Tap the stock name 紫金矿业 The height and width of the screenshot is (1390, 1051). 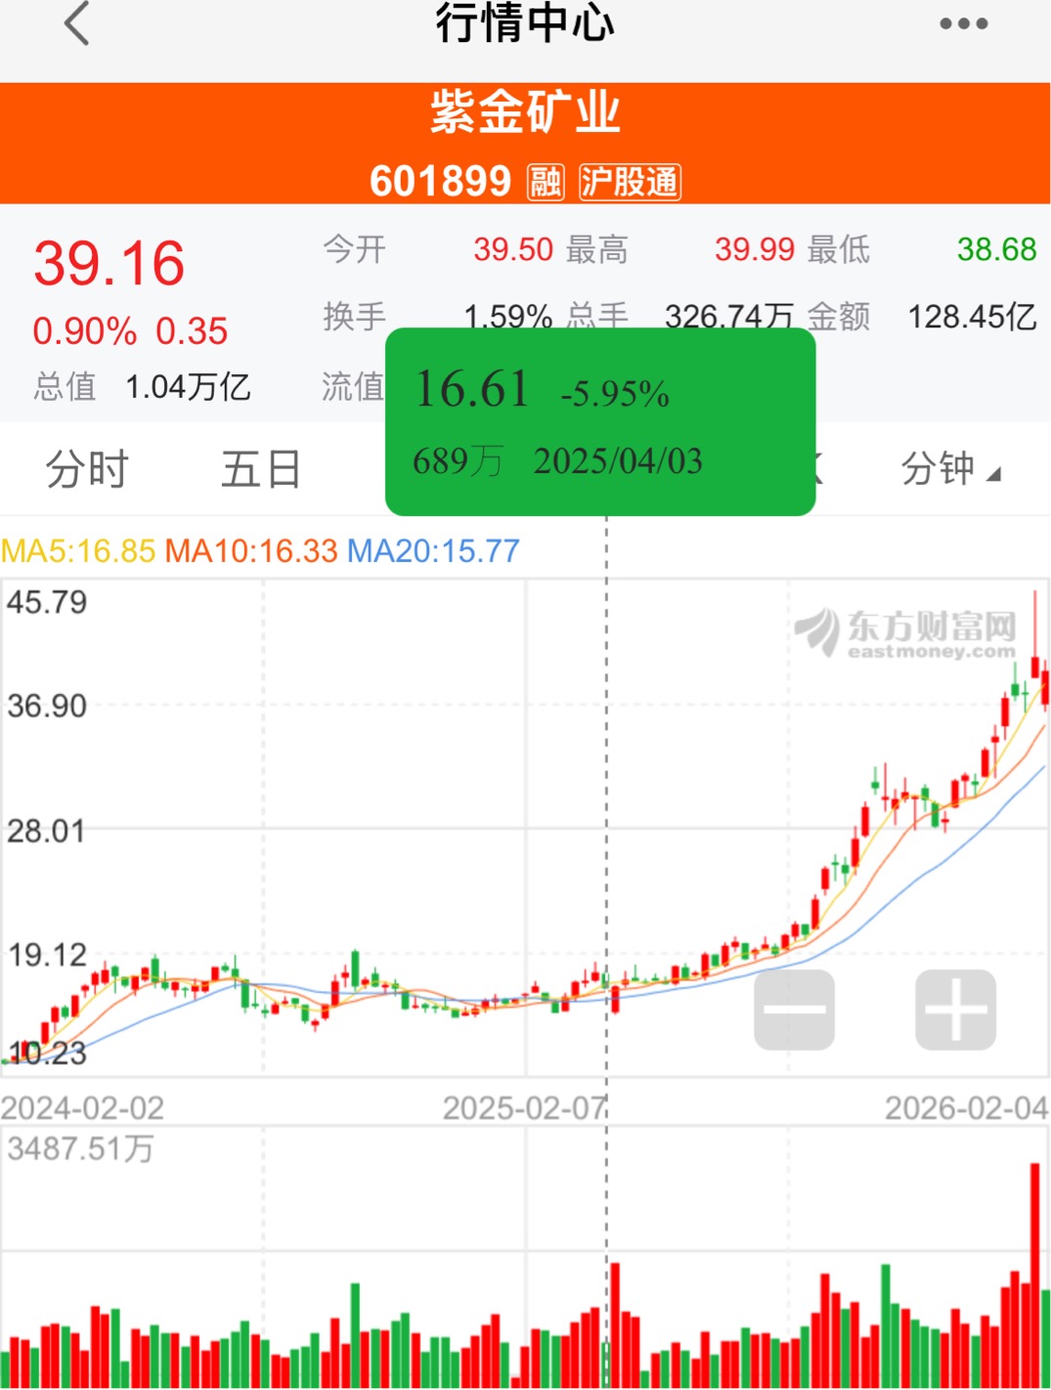pos(525,111)
